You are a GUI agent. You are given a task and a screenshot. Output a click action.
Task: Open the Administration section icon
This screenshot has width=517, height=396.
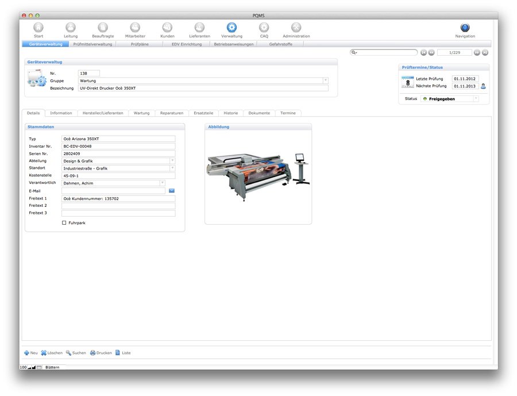(295, 28)
